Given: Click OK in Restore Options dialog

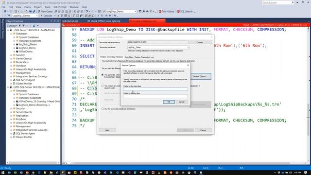Looking at the screenshot, I should (x=169, y=102).
